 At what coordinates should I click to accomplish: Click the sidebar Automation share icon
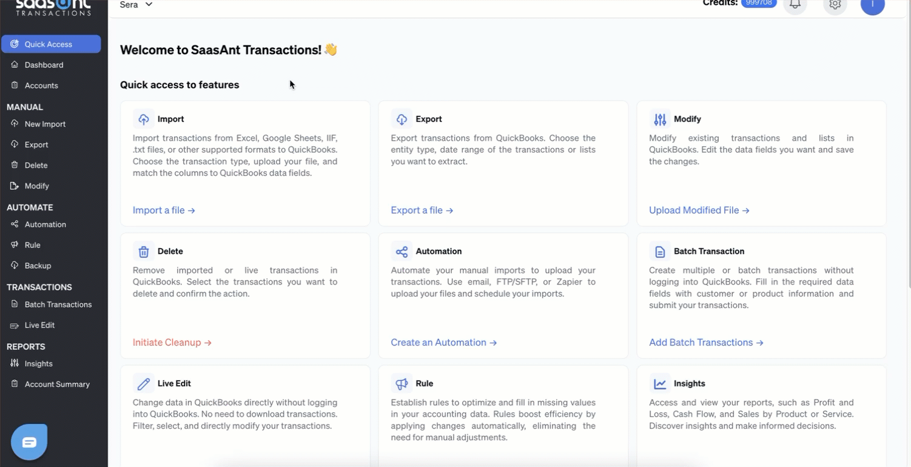pyautogui.click(x=15, y=224)
